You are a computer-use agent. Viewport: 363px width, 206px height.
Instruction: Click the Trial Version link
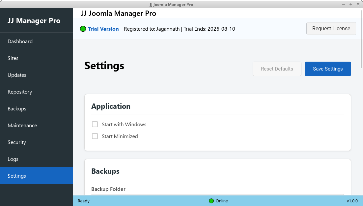[103, 29]
